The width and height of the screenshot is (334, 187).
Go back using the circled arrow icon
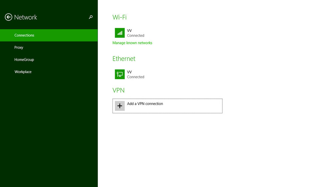9,17
